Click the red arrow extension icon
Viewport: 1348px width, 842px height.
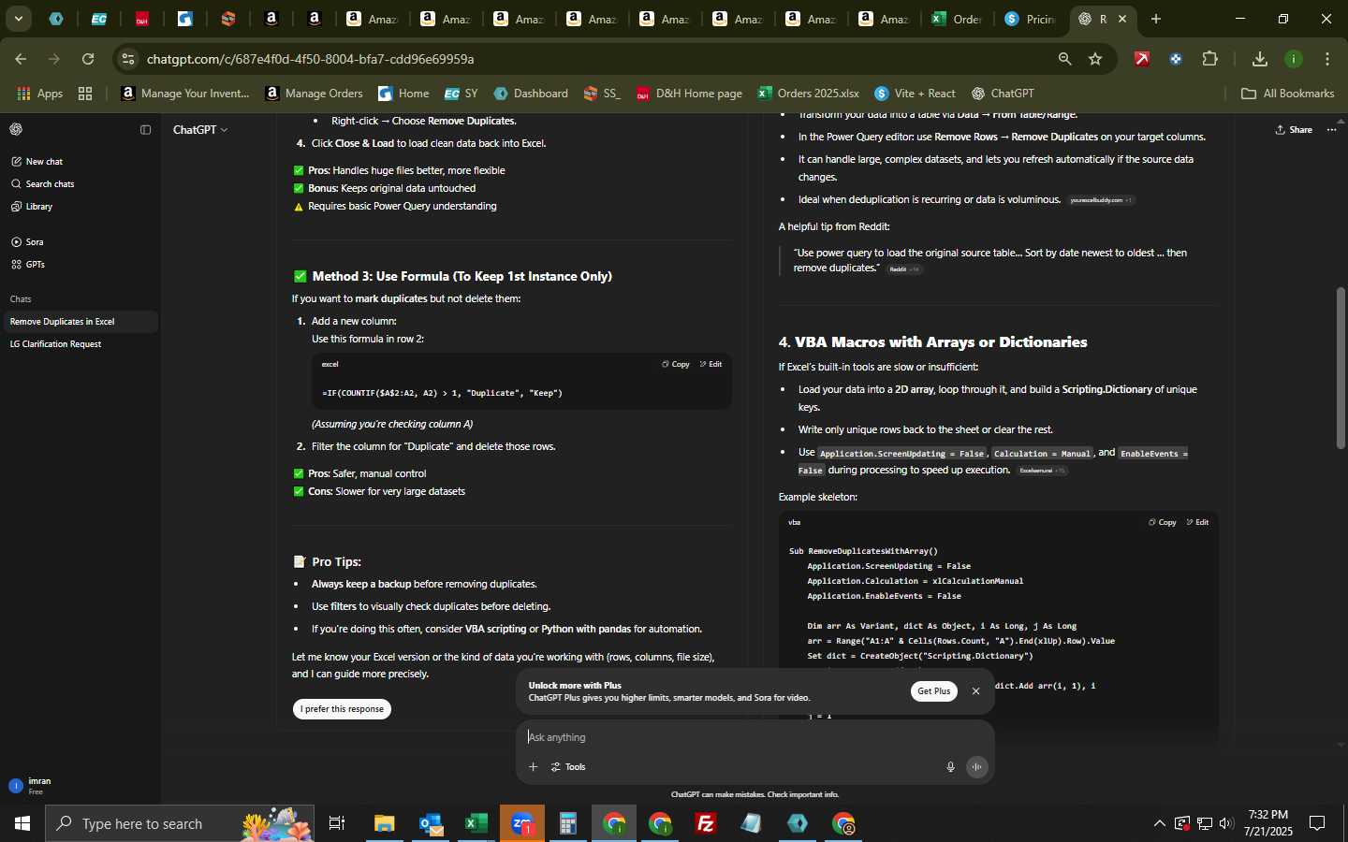(x=1142, y=59)
